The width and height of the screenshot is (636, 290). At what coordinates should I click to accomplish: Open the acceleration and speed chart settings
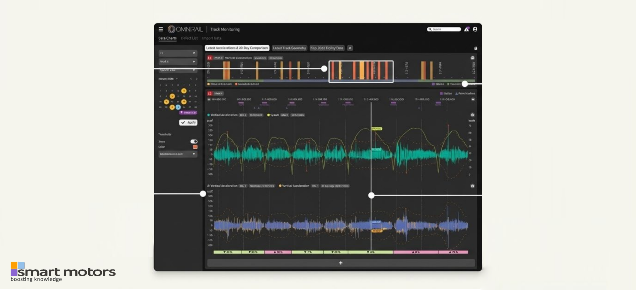tap(472, 115)
